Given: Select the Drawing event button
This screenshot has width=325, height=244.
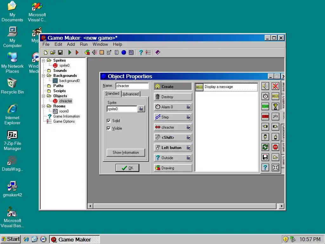Looking at the screenshot, I should point(173,168).
